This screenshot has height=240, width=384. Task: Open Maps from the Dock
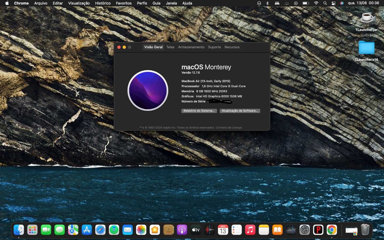pos(73,230)
